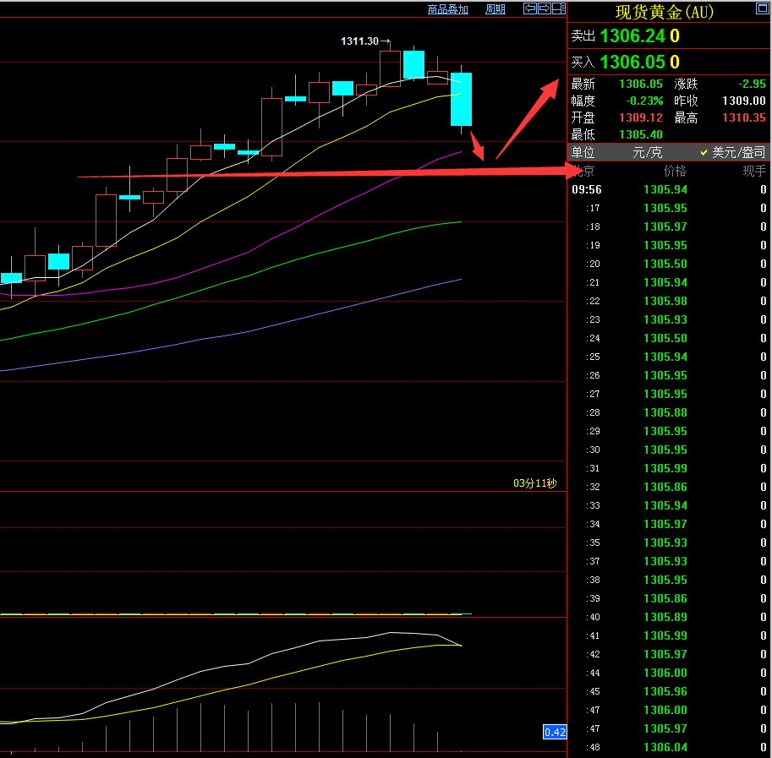Select the :31 tick price 1305.99
The image size is (772, 758).
tap(665, 468)
